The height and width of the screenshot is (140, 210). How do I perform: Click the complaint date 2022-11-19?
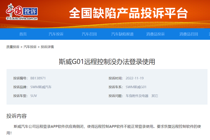pos(135,78)
